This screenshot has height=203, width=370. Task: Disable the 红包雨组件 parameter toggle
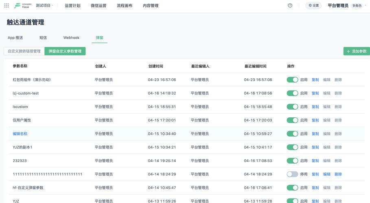292,80
